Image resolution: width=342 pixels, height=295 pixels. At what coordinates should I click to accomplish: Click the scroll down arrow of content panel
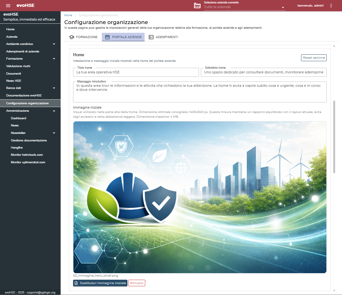(334, 290)
